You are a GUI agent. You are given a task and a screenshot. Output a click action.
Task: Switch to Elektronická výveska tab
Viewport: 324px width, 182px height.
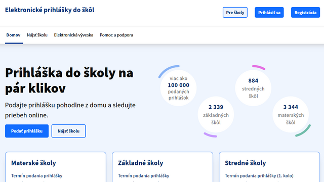[x=73, y=35]
